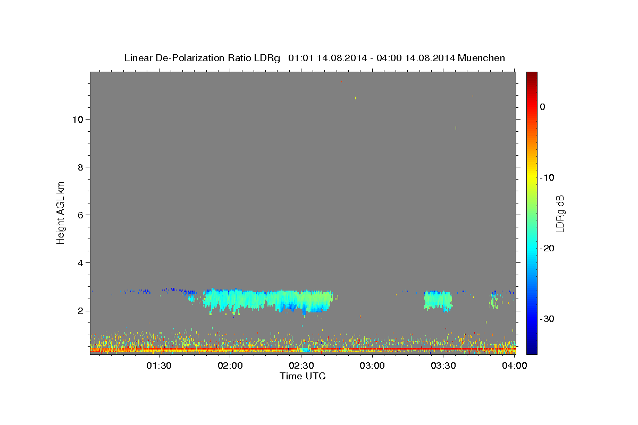Click the colorbar value -20
This screenshot has width=638, height=425.
click(547, 248)
